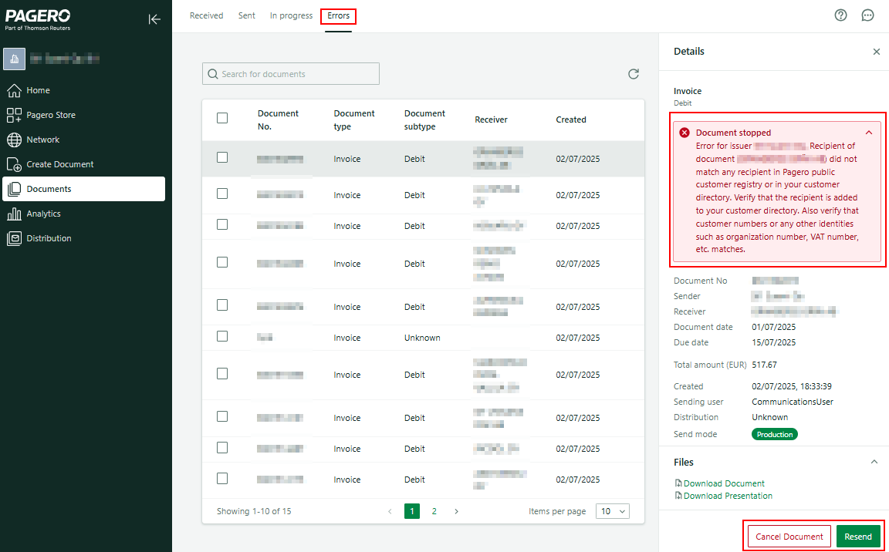Image resolution: width=889 pixels, height=552 pixels.
Task: Check the first invoice row checkbox
Action: pos(222,157)
